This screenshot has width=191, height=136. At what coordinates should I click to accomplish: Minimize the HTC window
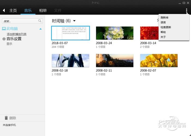(180, 3)
